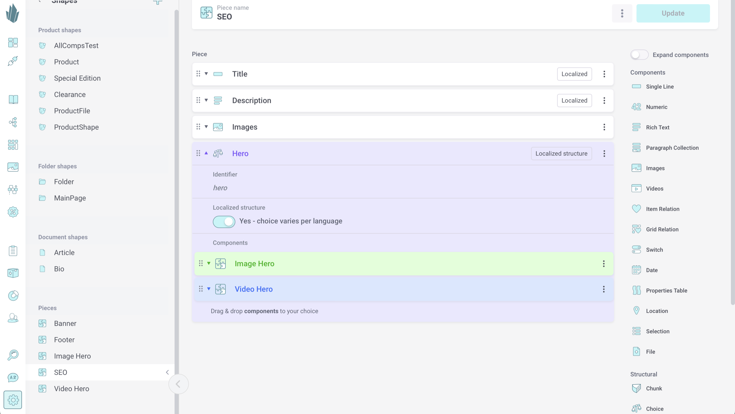
Task: Click the Images component icon in panel
Action: pos(636,168)
